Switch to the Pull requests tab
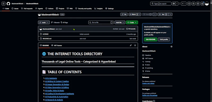 click(x=27, y=8)
